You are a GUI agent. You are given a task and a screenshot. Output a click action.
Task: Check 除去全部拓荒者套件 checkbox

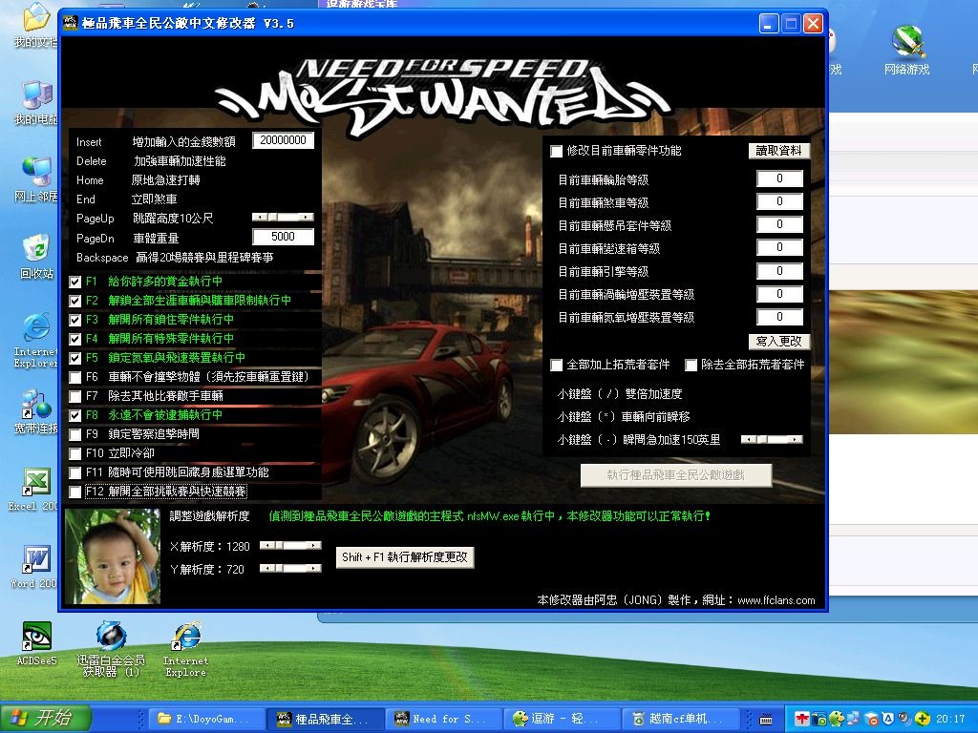point(691,366)
